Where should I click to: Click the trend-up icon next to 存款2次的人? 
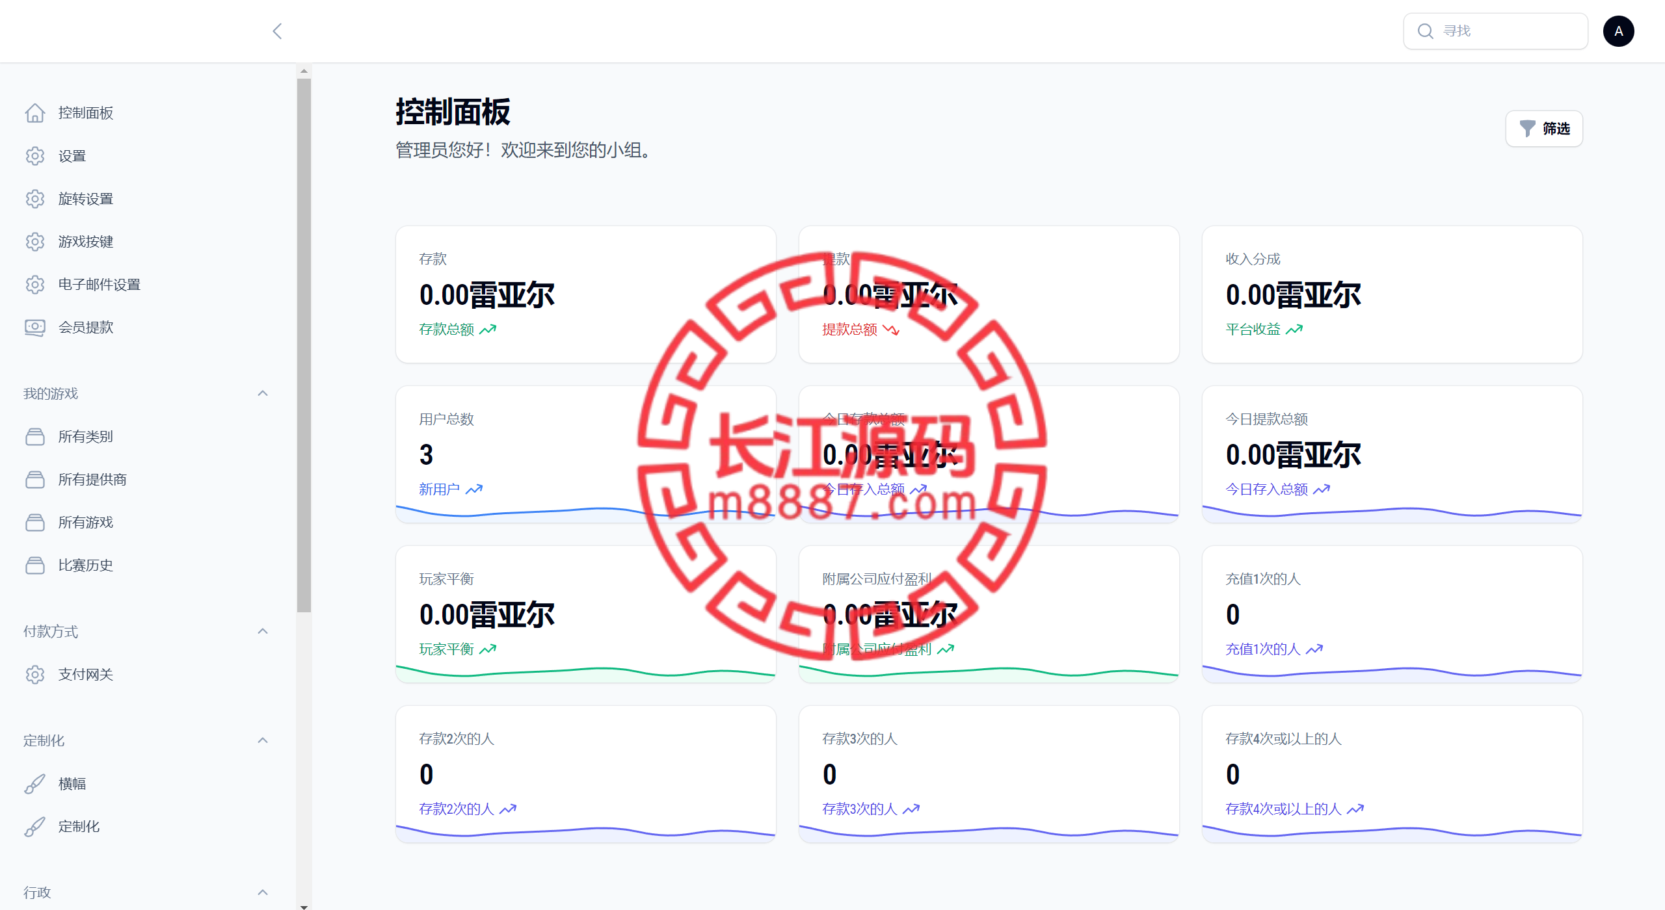pyautogui.click(x=508, y=809)
